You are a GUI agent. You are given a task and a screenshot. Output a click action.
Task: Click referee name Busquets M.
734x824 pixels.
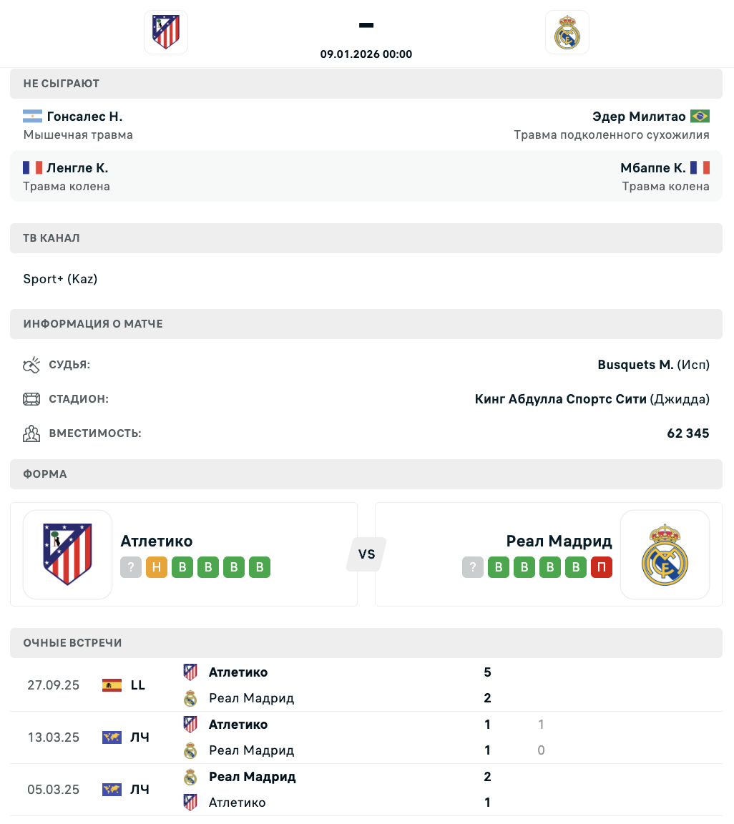(x=635, y=365)
